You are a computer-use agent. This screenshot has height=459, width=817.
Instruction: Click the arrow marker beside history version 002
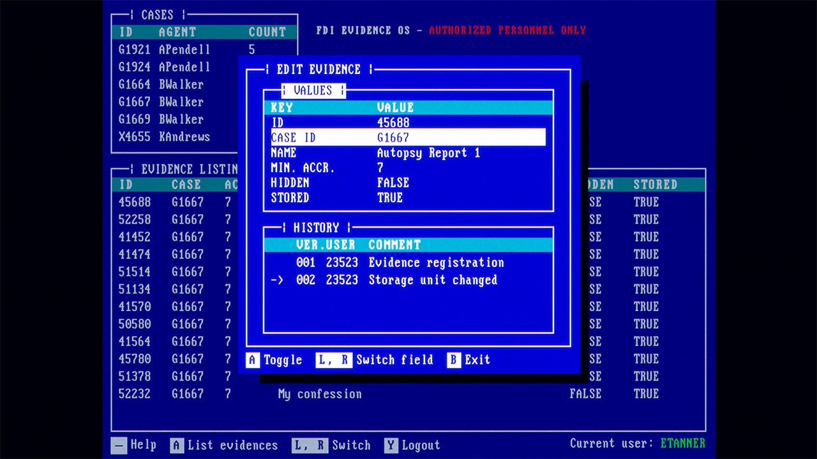point(276,280)
